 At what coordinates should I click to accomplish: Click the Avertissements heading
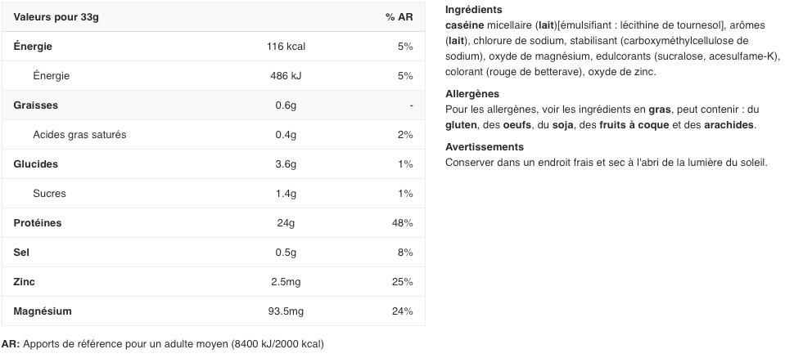coord(485,147)
